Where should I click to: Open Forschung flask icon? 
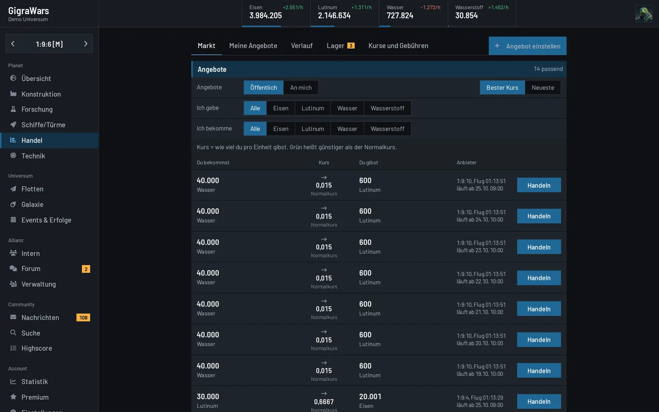pos(13,109)
